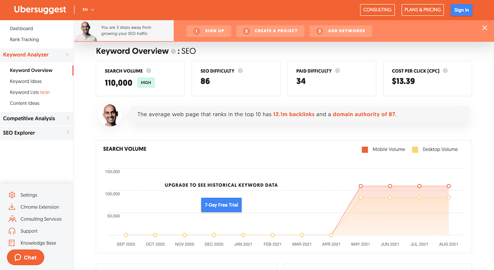Click the Chrome Extension download icon

pos(12,207)
